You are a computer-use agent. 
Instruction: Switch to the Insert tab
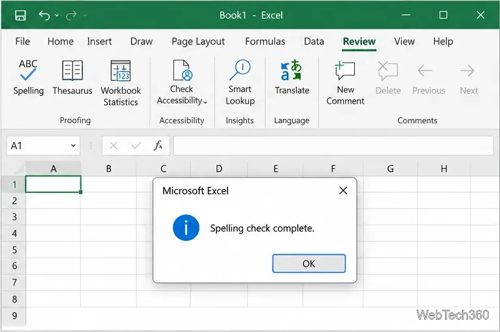click(x=99, y=41)
